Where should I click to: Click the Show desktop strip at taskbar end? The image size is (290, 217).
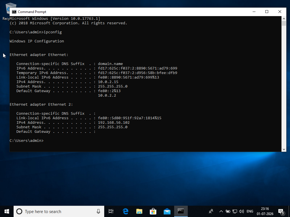click(x=289, y=211)
